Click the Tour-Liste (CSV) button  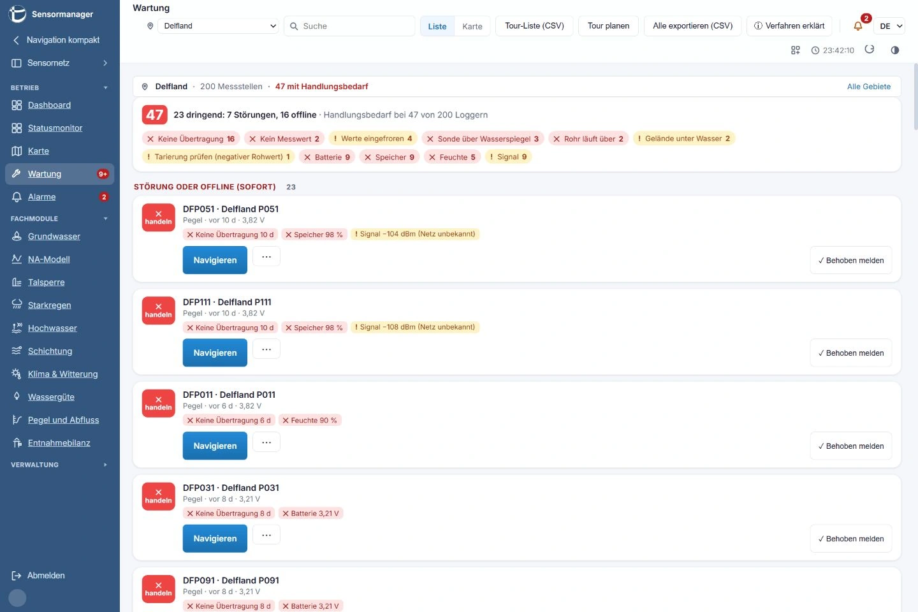534,26
